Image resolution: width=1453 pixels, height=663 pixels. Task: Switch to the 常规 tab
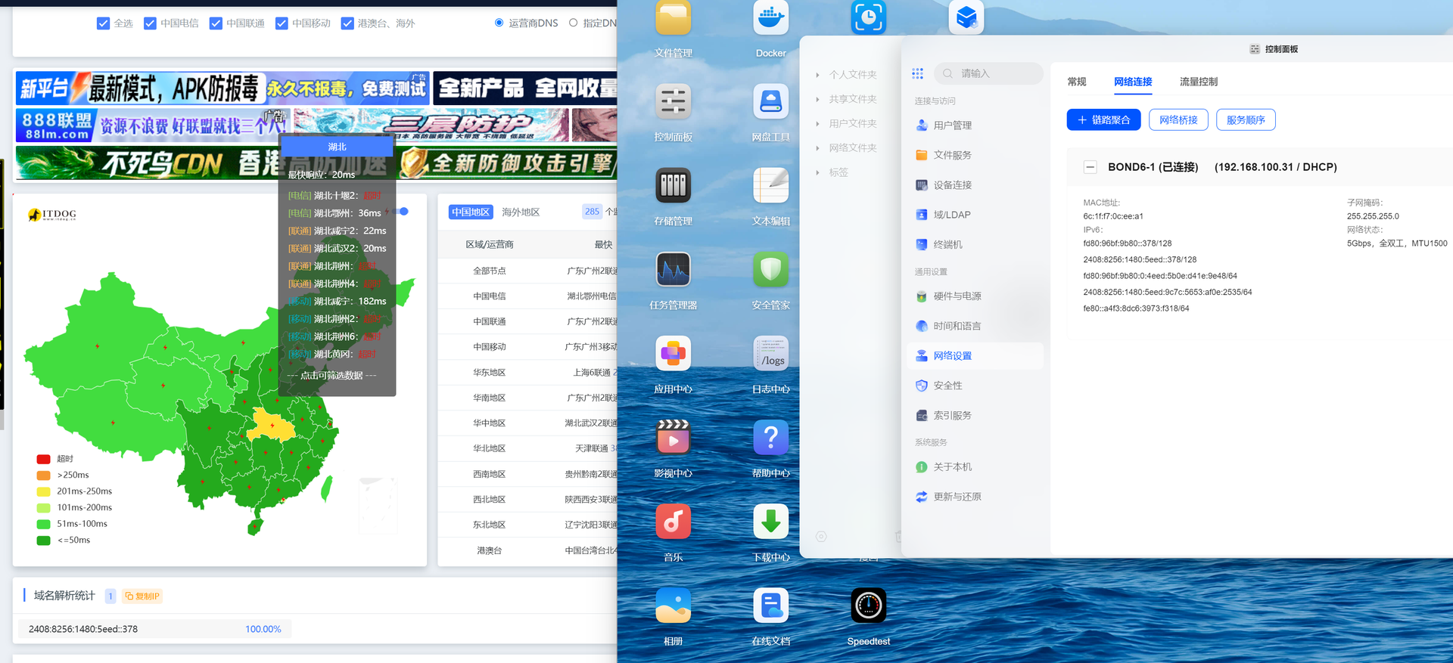[x=1076, y=82]
